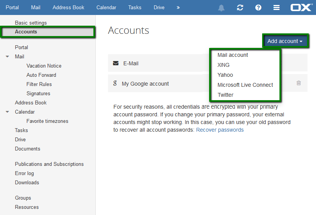The height and width of the screenshot is (215, 316).
Task: Collapse the Calendar settings tree arrow
Action: coord(7,112)
